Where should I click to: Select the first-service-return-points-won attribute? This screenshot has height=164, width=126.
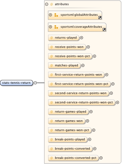click(76, 75)
